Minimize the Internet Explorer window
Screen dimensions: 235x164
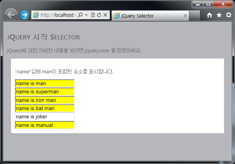(x=198, y=4)
